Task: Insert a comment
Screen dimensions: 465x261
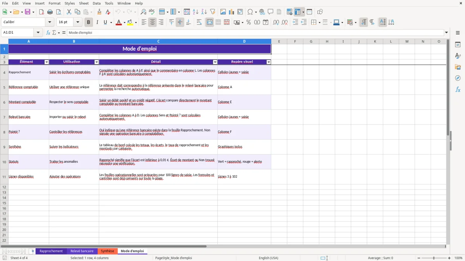Action: [x=270, y=12]
